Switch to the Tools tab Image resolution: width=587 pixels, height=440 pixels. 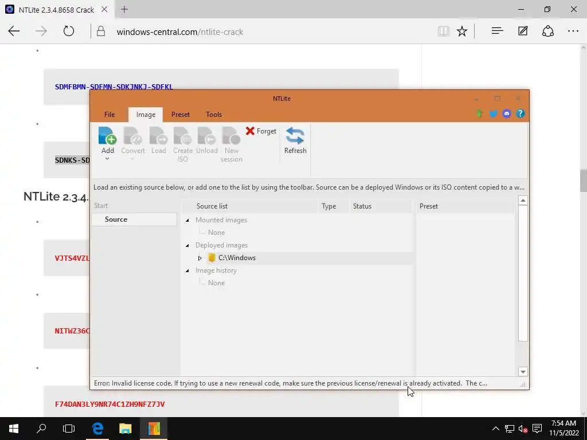point(214,115)
